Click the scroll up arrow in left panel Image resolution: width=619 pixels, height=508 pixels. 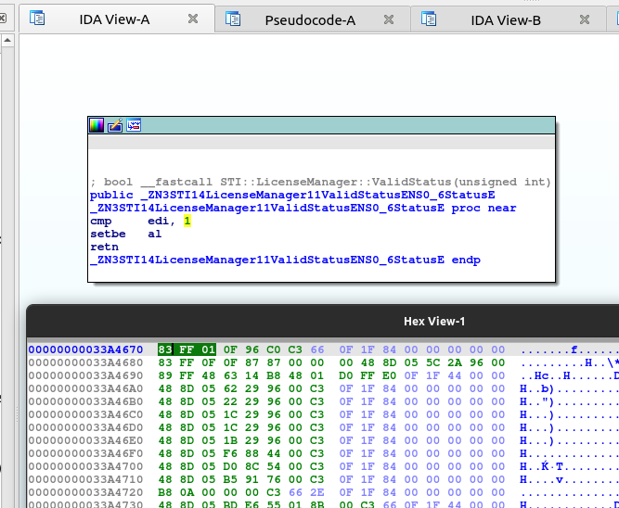tap(8, 40)
